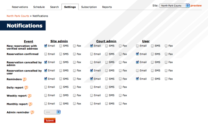Check Court admin Email for Weekly report
Image resolution: width=208 pixels, height=127 pixels.
(91, 95)
